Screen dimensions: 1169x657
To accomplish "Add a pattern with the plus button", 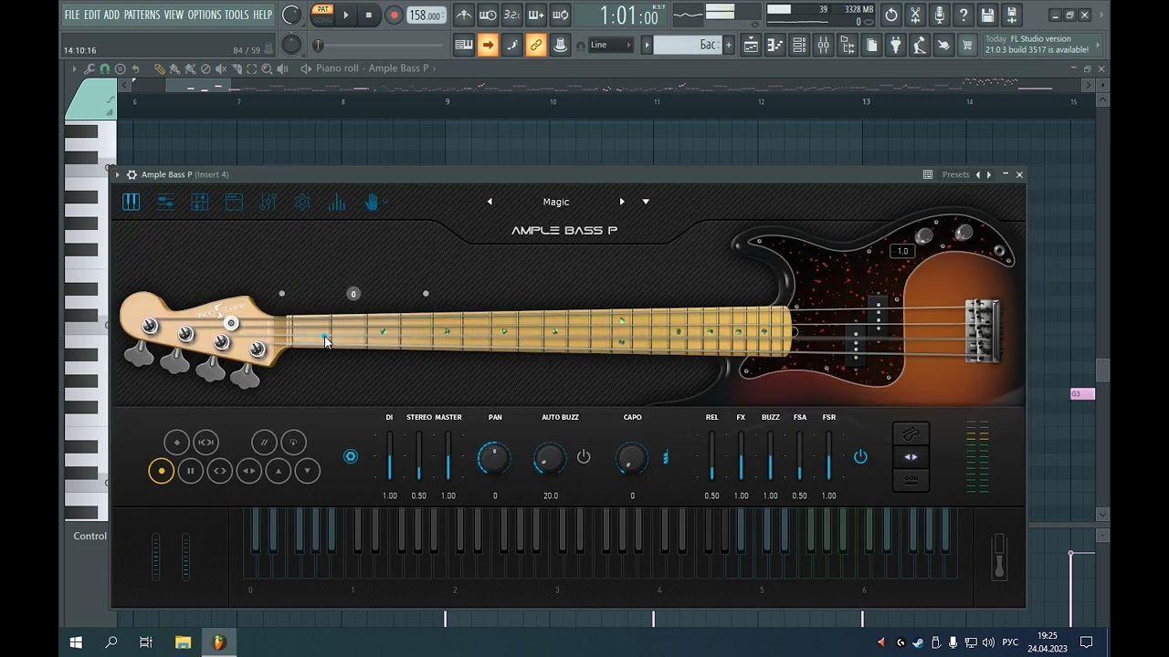I will tap(728, 45).
